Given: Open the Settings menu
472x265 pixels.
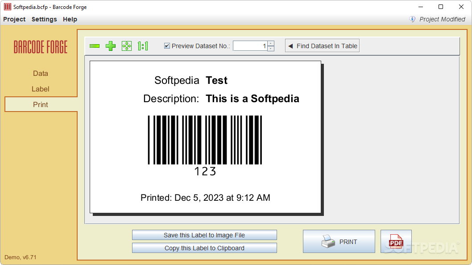Looking at the screenshot, I should 44,19.
